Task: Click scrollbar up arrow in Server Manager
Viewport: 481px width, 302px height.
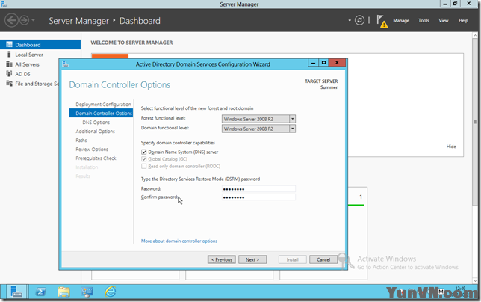Action: click(x=475, y=36)
